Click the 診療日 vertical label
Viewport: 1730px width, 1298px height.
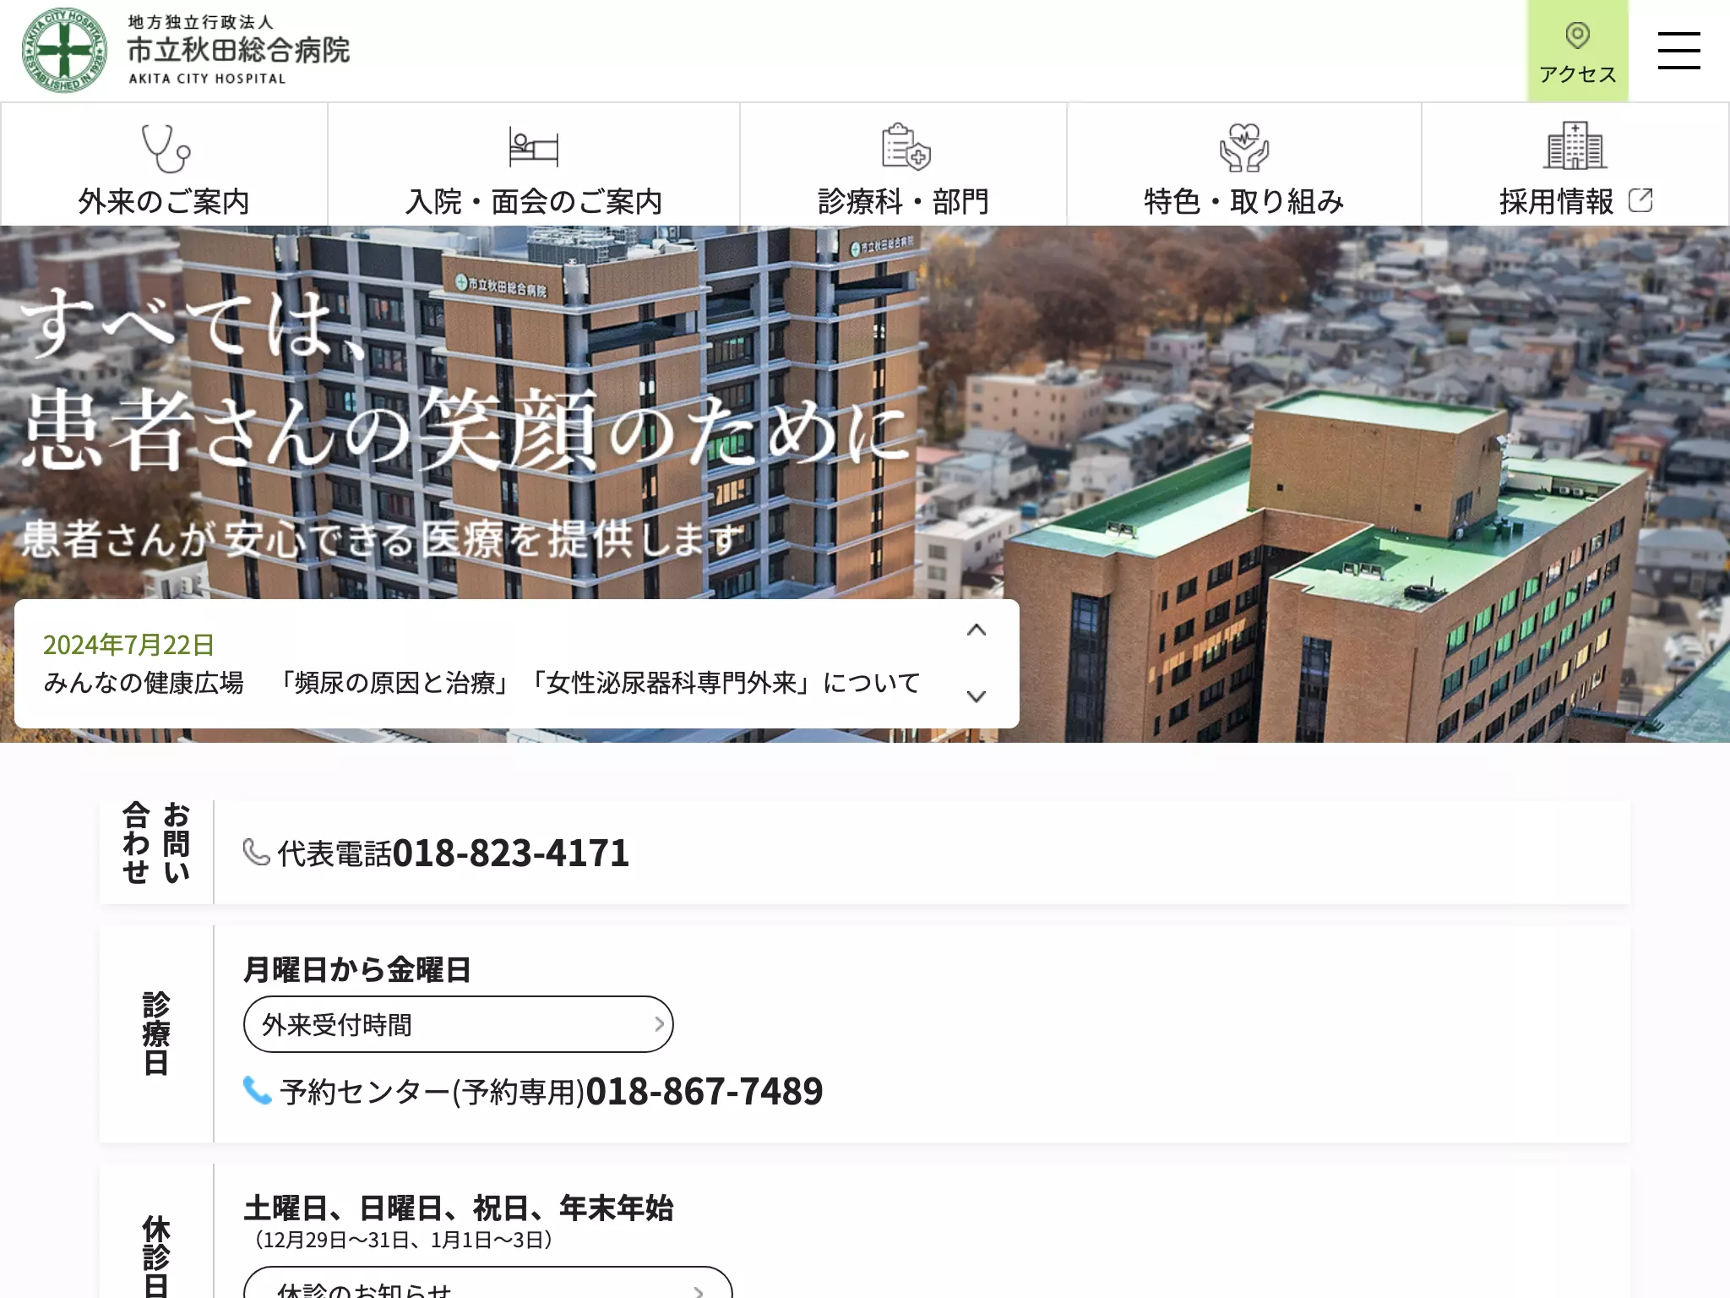click(156, 1033)
